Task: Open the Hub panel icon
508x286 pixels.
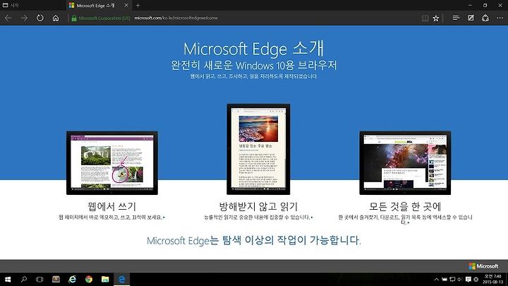Action: [456, 18]
